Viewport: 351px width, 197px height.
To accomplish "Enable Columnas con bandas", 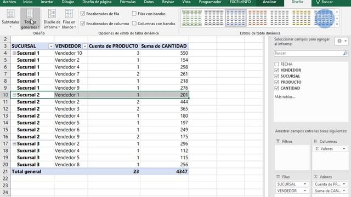I will pyautogui.click(x=134, y=23).
